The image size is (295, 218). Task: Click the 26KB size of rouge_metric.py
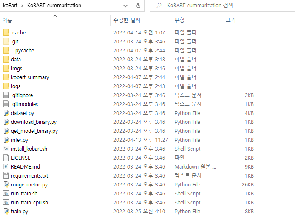[x=248, y=185]
